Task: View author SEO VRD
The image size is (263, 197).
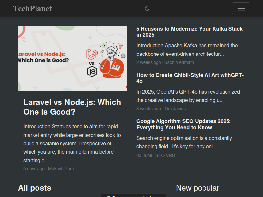Action: click(x=165, y=155)
